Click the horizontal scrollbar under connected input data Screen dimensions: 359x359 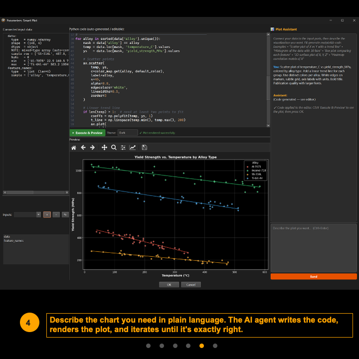pos(35,192)
